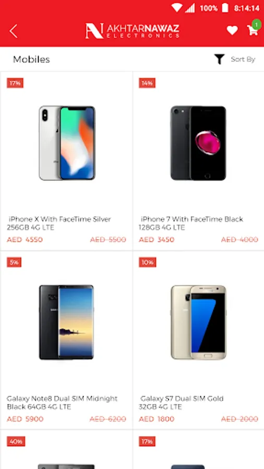Tap the filter funnel icon
264x469 pixels.
click(219, 59)
